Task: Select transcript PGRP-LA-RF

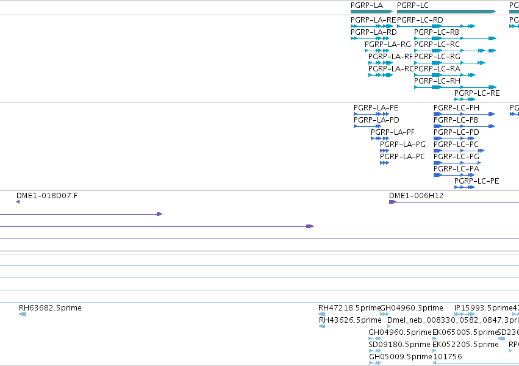Action: coord(381,63)
